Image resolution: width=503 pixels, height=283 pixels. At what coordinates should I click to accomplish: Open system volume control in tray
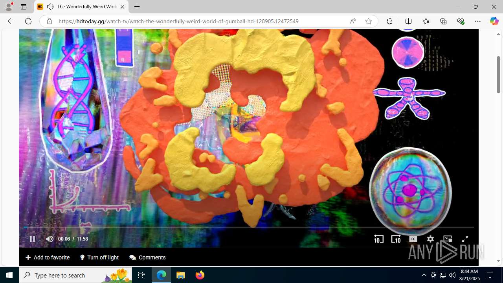pos(452,275)
